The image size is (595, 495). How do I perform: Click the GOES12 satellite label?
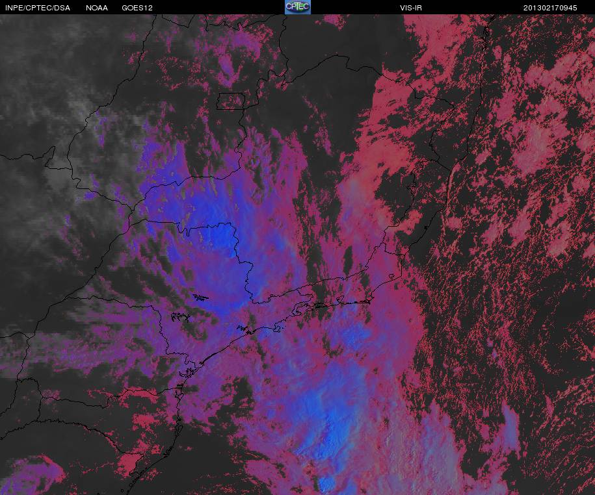(x=137, y=8)
